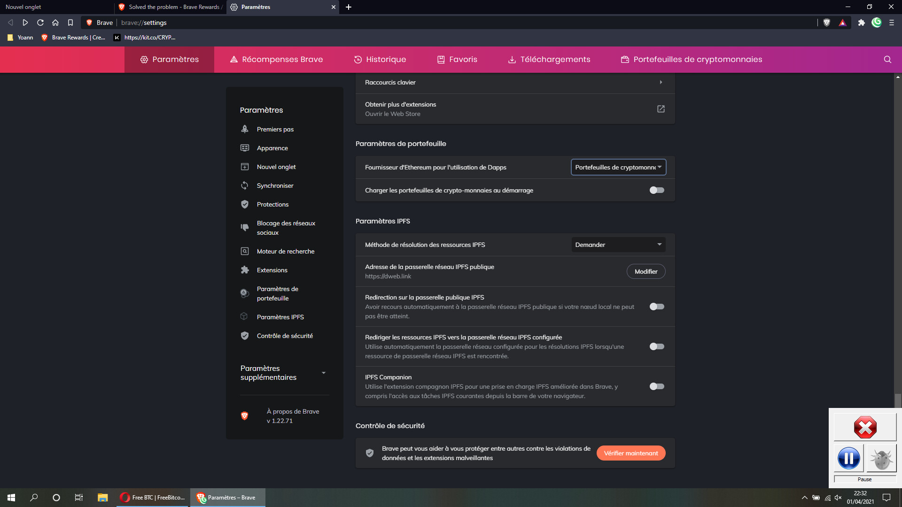This screenshot has width=902, height=507.
Task: Click the Brave Shields lion icon
Action: tap(827, 23)
